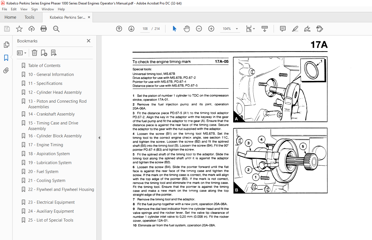Screen dimensions: 372x240
Task: Toggle the Page Thumbnails panel
Action: (6, 45)
